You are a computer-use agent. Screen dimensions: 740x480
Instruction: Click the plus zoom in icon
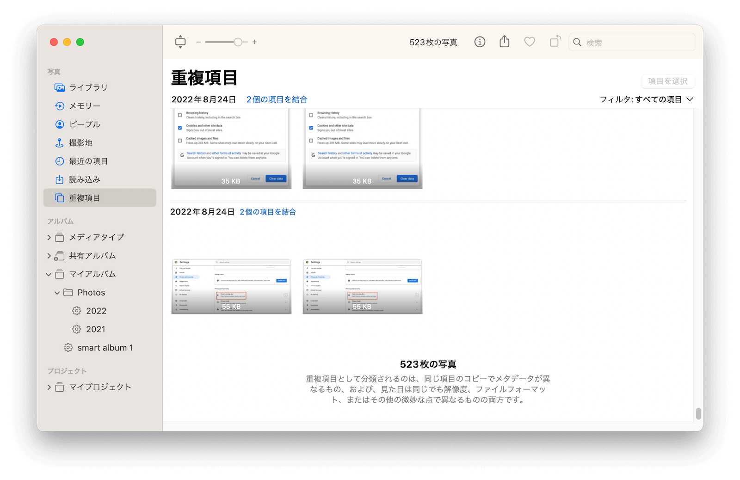point(254,42)
